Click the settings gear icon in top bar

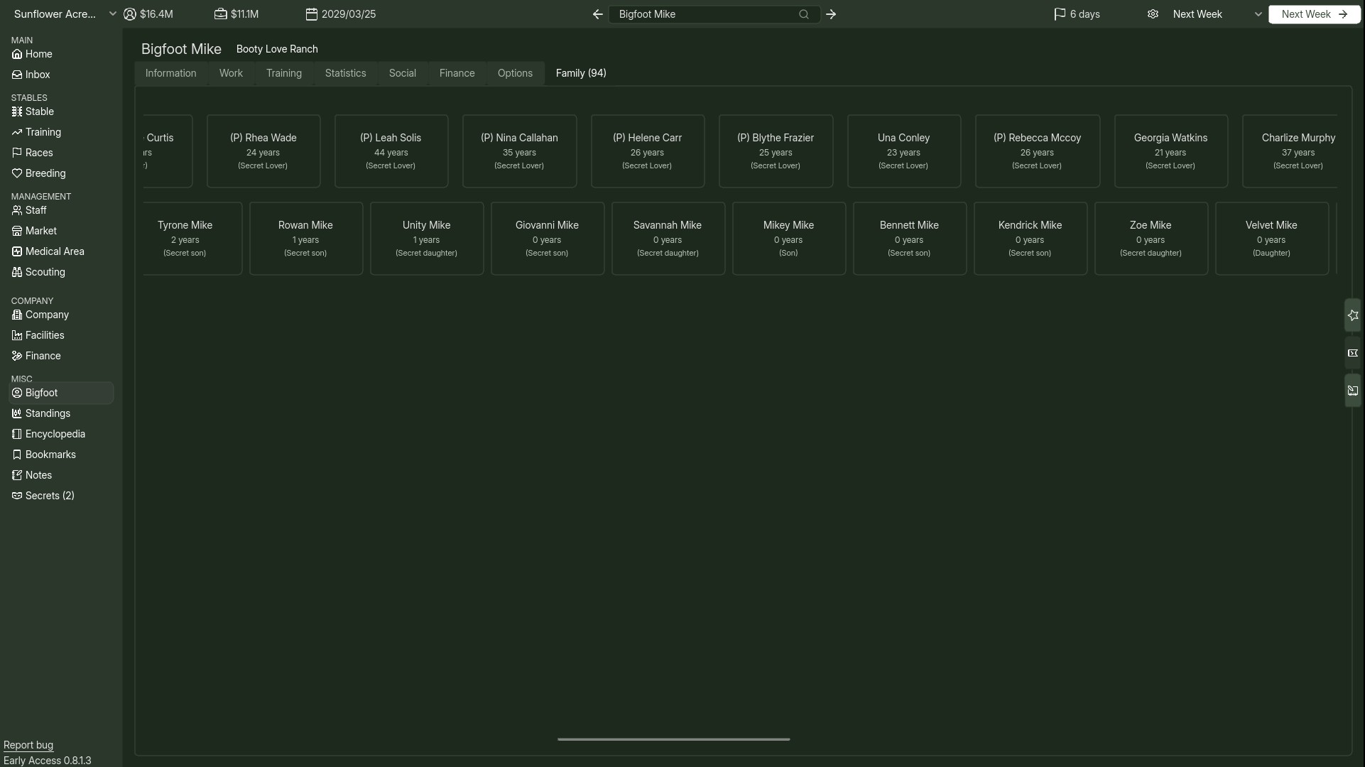point(1153,14)
